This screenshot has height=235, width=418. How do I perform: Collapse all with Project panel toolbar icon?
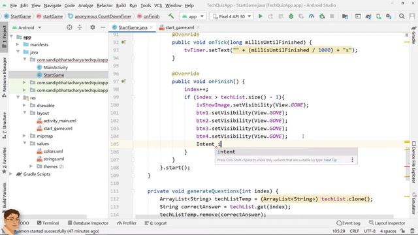pos(80,27)
